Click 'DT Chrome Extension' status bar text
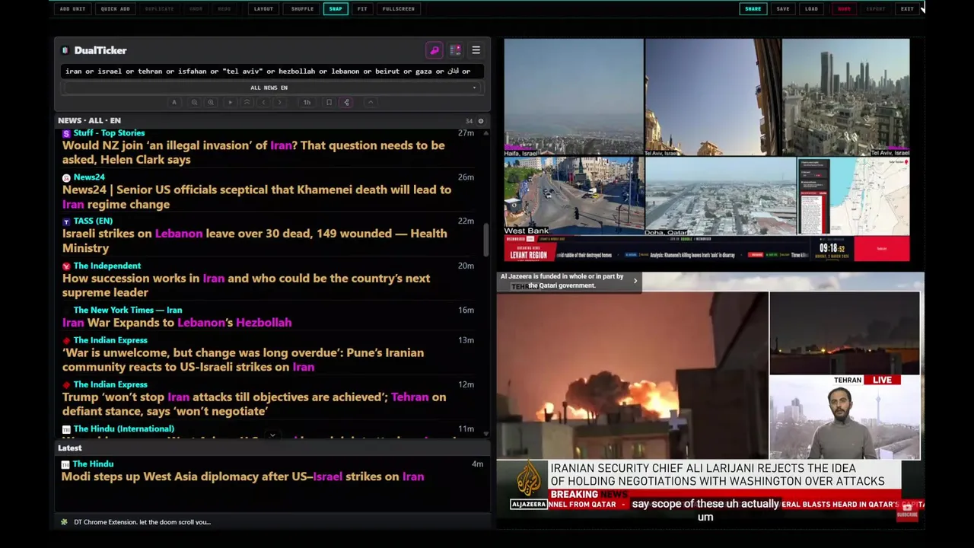 pos(142,522)
